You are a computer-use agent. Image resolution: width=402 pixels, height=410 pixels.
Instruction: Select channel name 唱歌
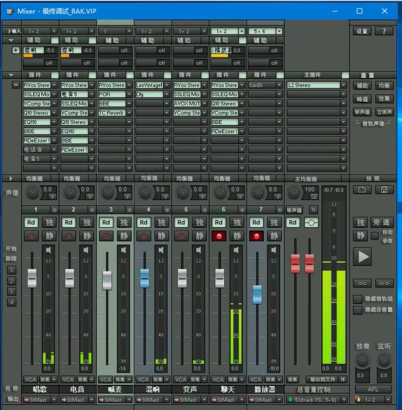(40, 389)
